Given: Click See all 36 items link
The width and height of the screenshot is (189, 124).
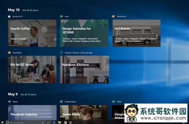Looking at the screenshot, I should pos(30,10).
